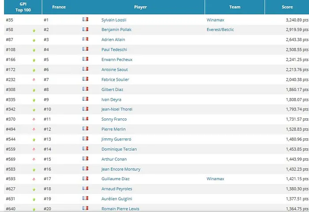The height and width of the screenshot is (212, 309).
Task: Open Erwann Pecheux's profile link
Action: pos(117,60)
